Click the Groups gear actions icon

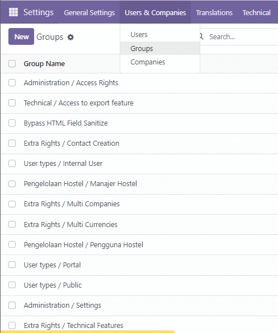tap(70, 38)
